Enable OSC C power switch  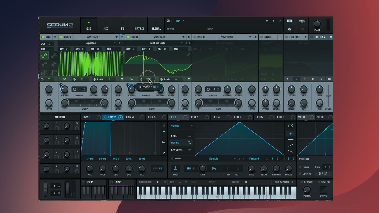[x=195, y=37]
